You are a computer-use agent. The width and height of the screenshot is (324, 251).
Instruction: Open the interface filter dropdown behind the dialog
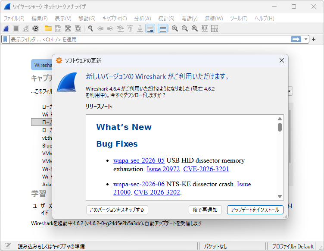coord(290,91)
